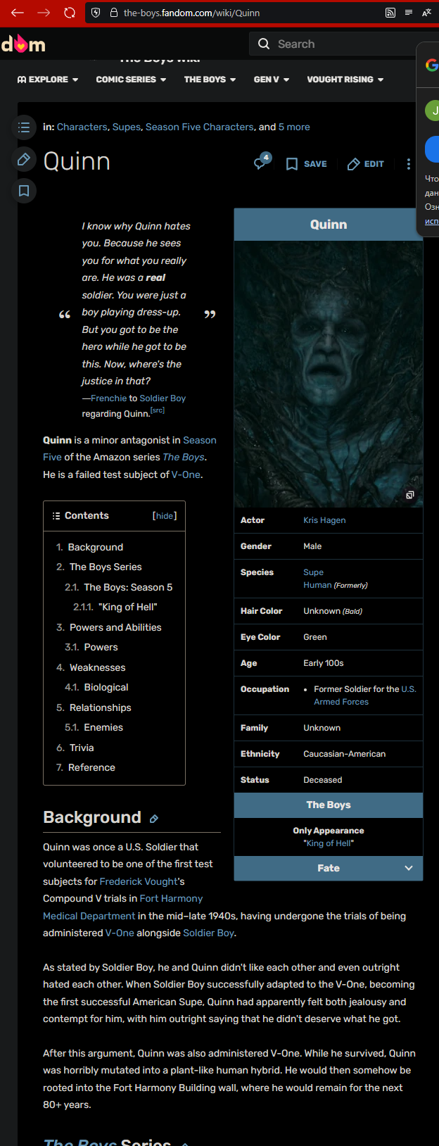Open The Boys series link in intro
The image size is (439, 1146).
coord(184,457)
